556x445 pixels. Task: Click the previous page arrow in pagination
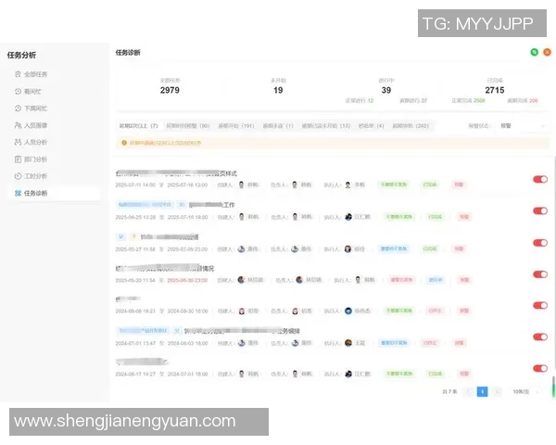(468, 391)
